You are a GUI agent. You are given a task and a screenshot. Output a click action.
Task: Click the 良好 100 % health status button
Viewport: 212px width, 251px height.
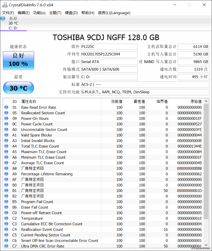tap(18, 61)
